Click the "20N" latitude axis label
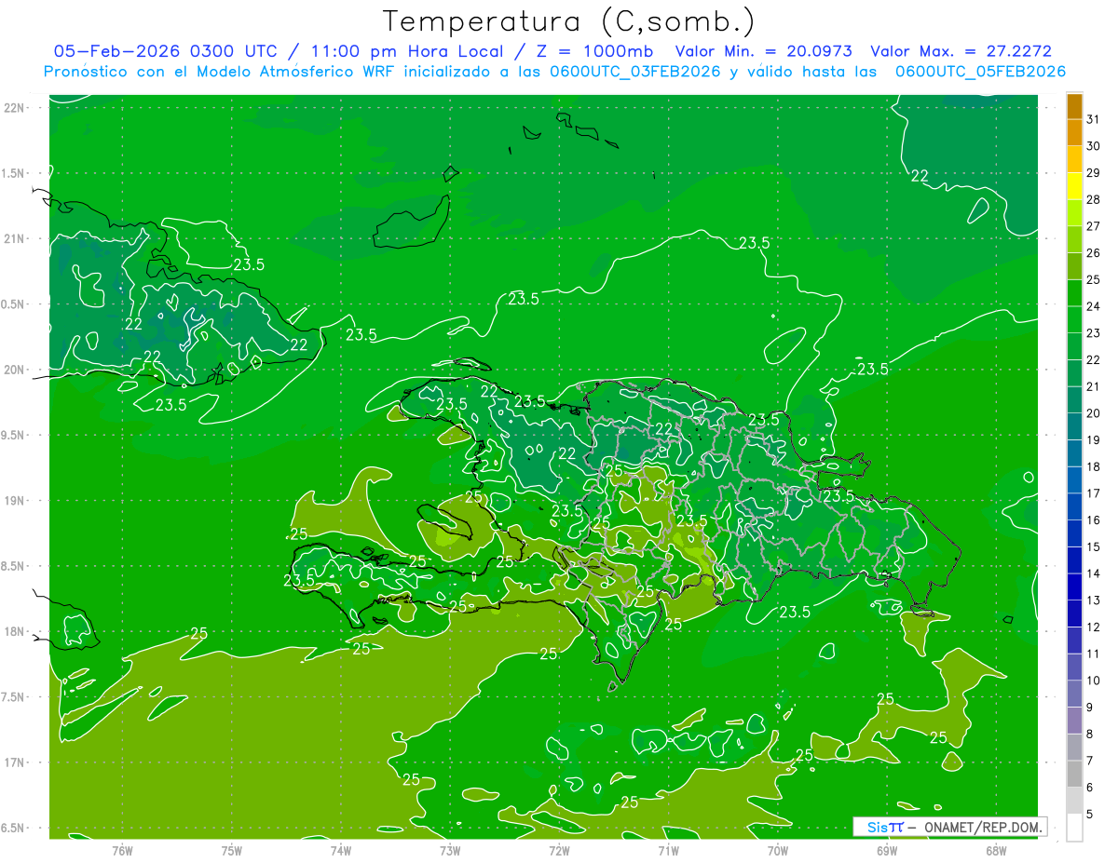The width and height of the screenshot is (1118, 863). click(x=15, y=371)
